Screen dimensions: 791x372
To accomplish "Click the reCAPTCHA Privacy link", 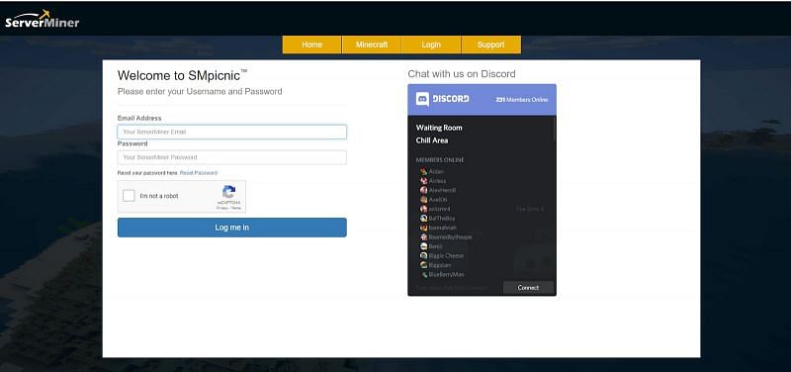I will [221, 208].
